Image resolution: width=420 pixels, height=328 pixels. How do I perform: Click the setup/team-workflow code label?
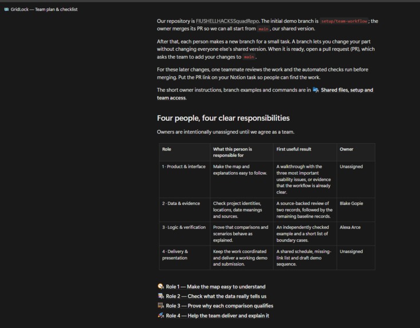coord(344,21)
